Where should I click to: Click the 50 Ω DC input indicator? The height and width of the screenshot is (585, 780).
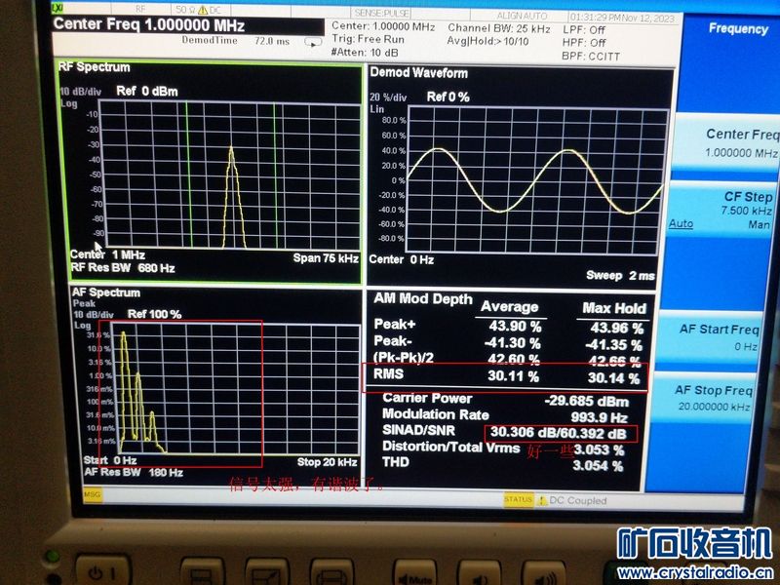199,10
